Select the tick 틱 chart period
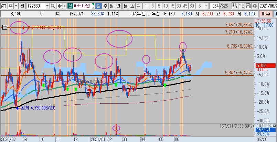This screenshot has height=142, width=277. coord(138,6)
